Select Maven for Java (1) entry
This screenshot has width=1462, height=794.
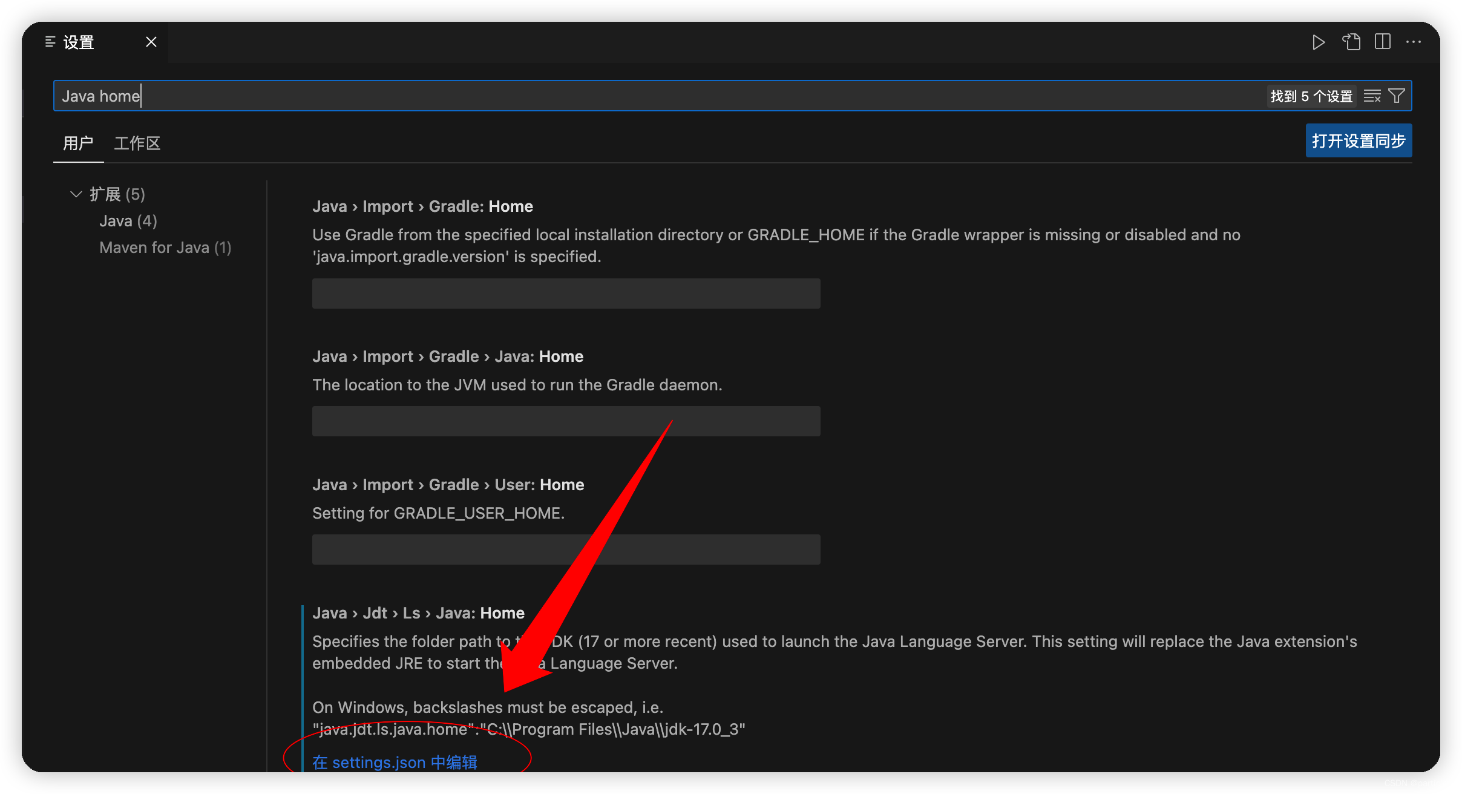[x=165, y=248]
